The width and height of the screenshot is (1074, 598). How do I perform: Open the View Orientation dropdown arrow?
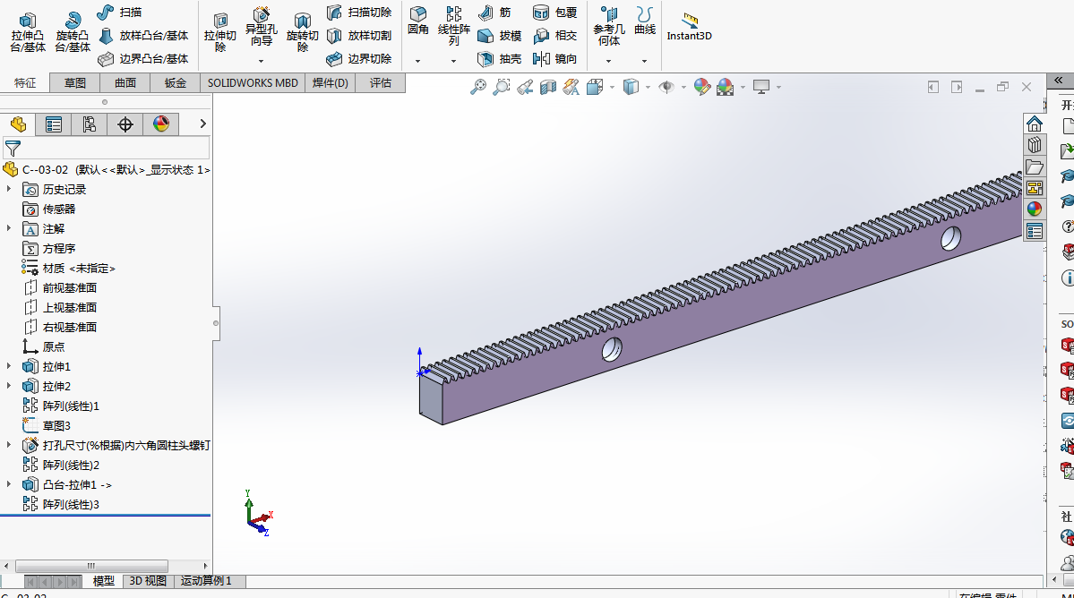[x=612, y=88]
